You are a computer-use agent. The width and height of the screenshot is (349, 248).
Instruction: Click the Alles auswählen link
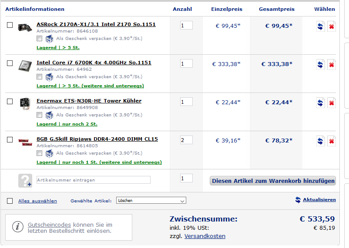(x=37, y=201)
